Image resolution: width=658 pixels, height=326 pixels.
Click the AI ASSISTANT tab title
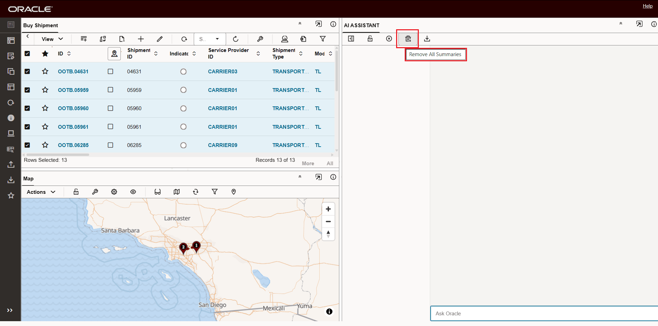362,25
